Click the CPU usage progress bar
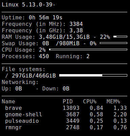 pos(88,50)
